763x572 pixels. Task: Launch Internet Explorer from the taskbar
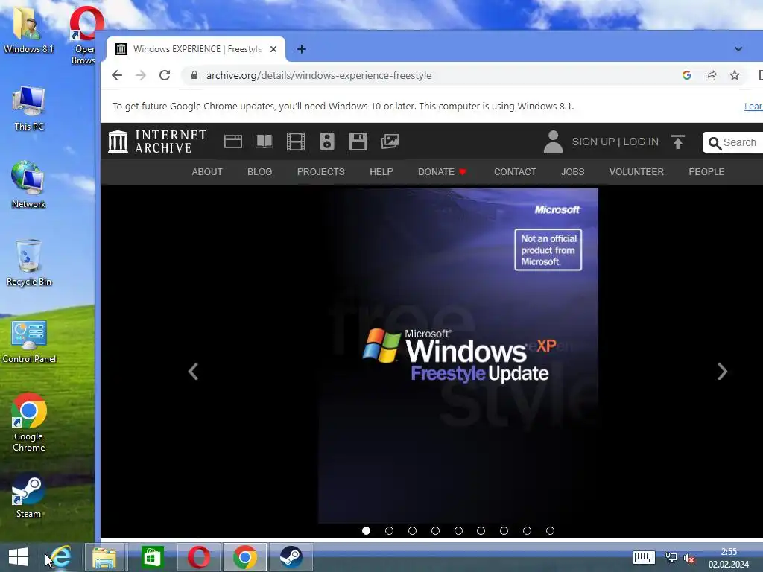click(x=60, y=557)
